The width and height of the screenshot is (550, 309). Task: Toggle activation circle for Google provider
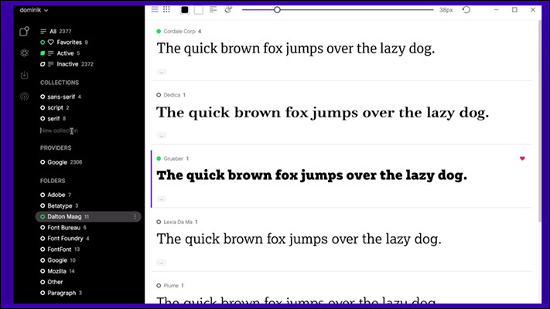click(43, 162)
